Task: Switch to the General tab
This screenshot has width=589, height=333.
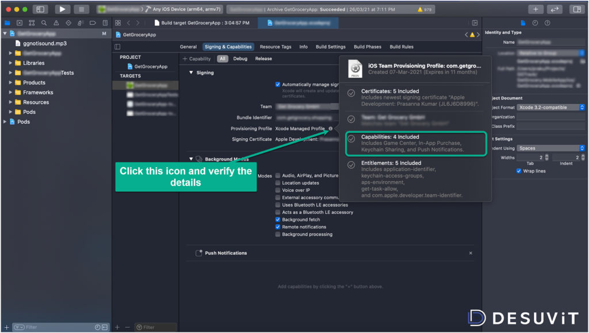Action: click(x=188, y=47)
